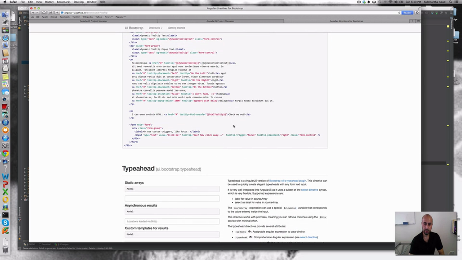The width and height of the screenshot is (462, 260).
Task: Click the Share button in Safari toolbar
Action: pyautogui.click(x=50, y=13)
